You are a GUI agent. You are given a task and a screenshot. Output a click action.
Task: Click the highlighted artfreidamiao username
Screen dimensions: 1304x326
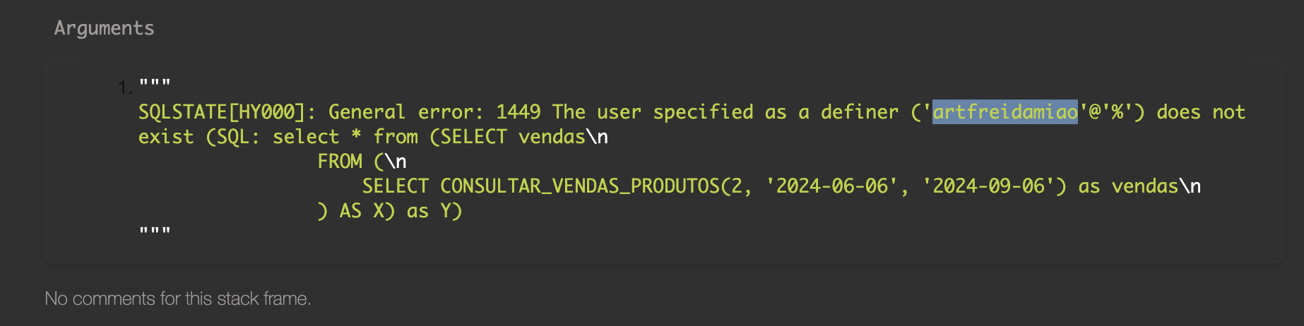1004,112
